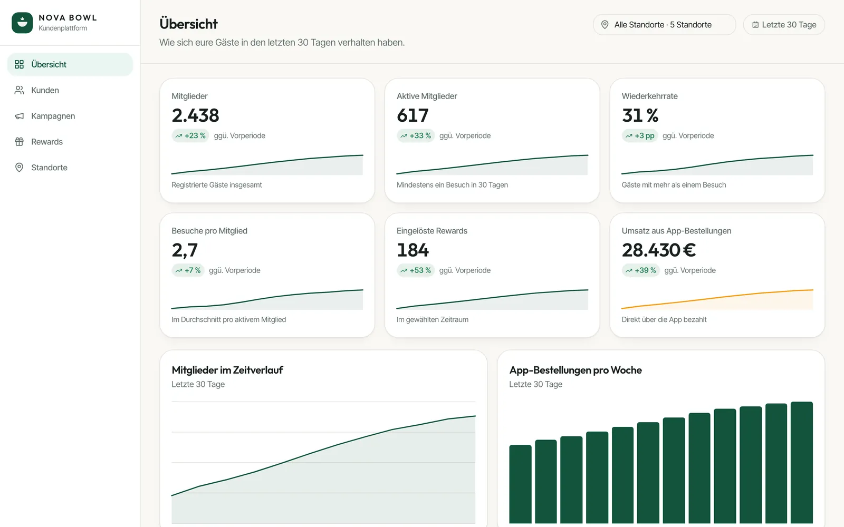Select the Wiederkehrrate value 31 %
844x527 pixels.
(x=640, y=115)
